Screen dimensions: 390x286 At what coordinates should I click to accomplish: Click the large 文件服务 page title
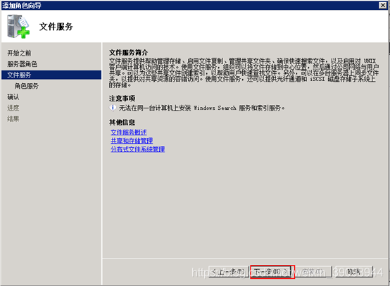tap(56, 27)
